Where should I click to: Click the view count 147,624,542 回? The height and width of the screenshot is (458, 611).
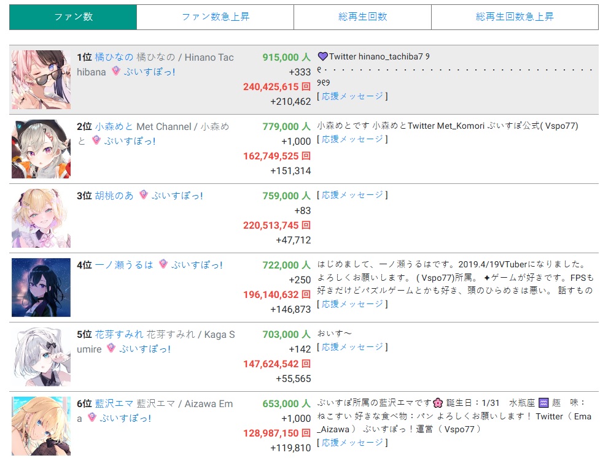point(277,364)
